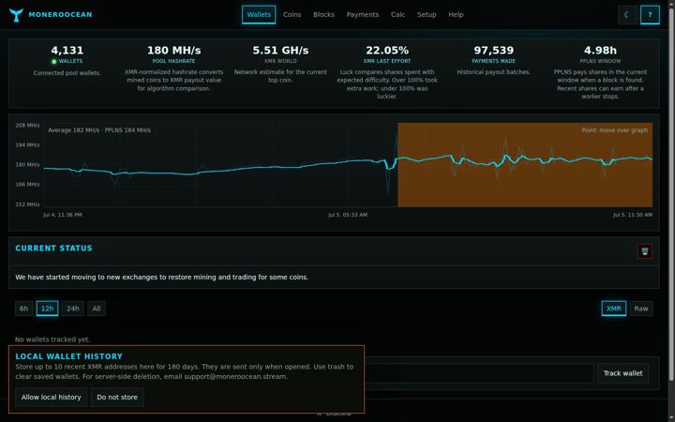This screenshot has height=422, width=675.
Task: Click the 4,131 wallets value
Action: (x=67, y=51)
